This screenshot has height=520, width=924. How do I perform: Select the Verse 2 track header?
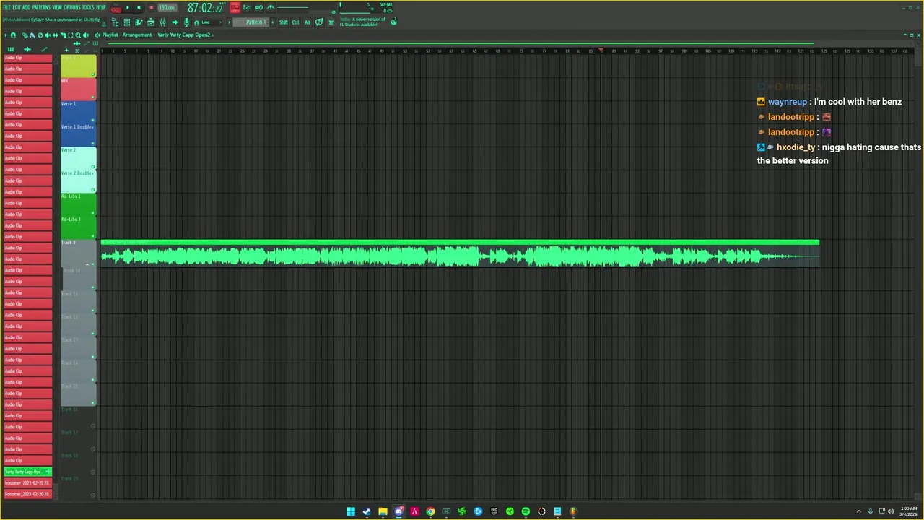78,158
